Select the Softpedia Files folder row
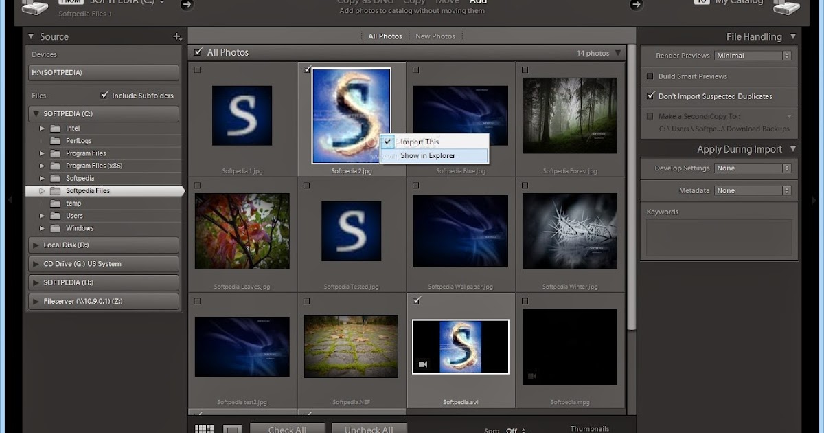Screen dimensions: 824x433 (x=104, y=191)
